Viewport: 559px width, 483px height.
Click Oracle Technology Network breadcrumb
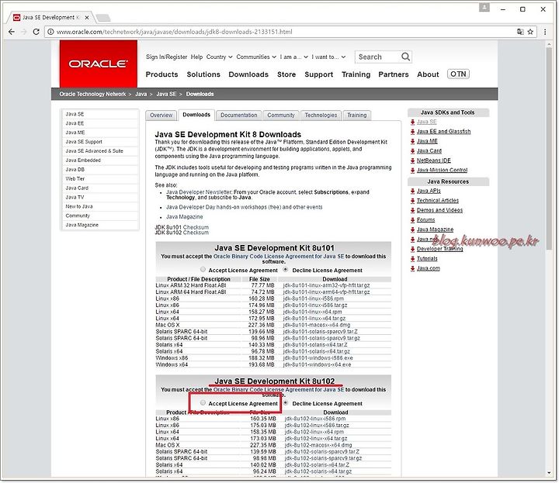tap(92, 95)
